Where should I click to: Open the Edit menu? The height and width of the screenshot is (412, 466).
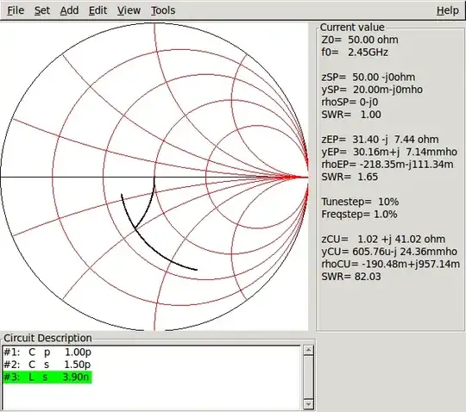[x=98, y=10]
